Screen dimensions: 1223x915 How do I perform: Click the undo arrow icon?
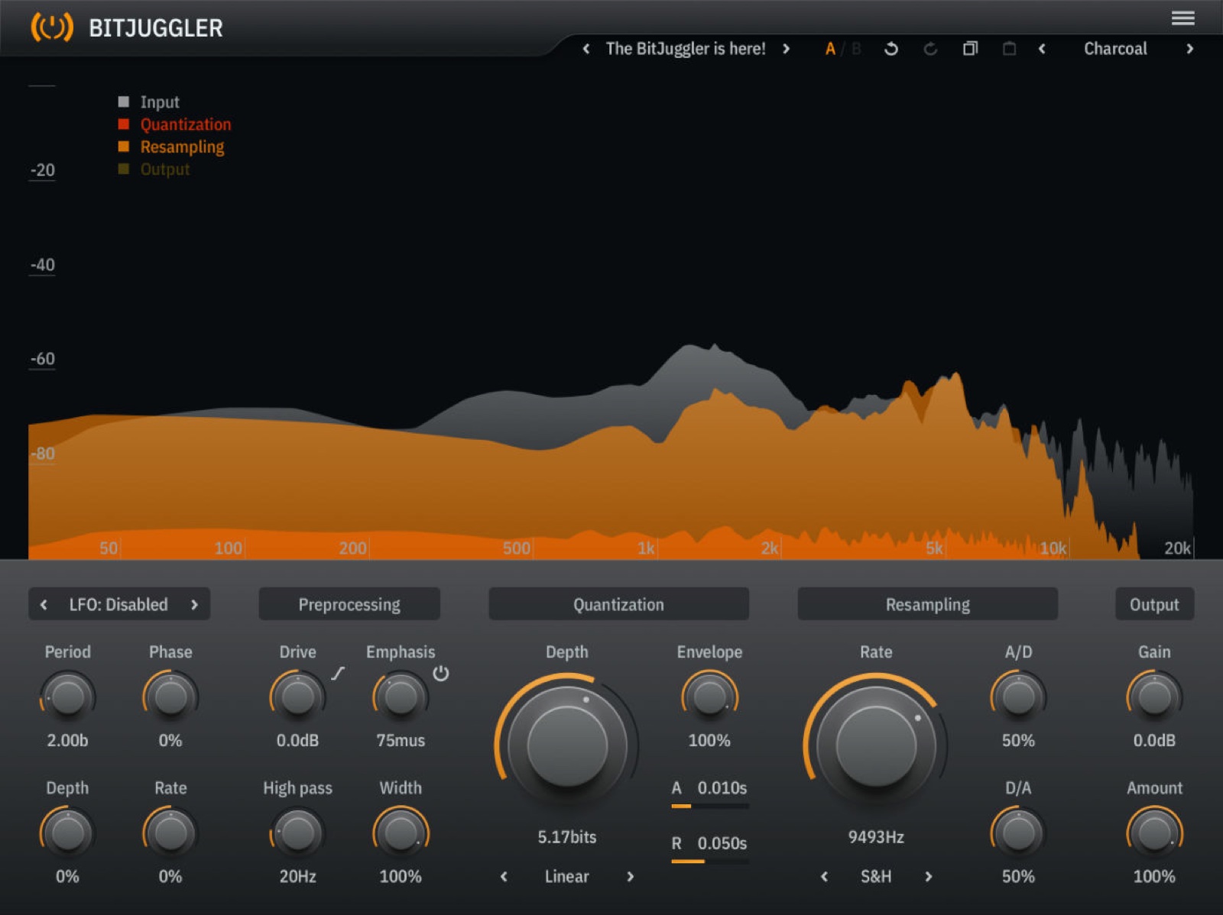(890, 49)
